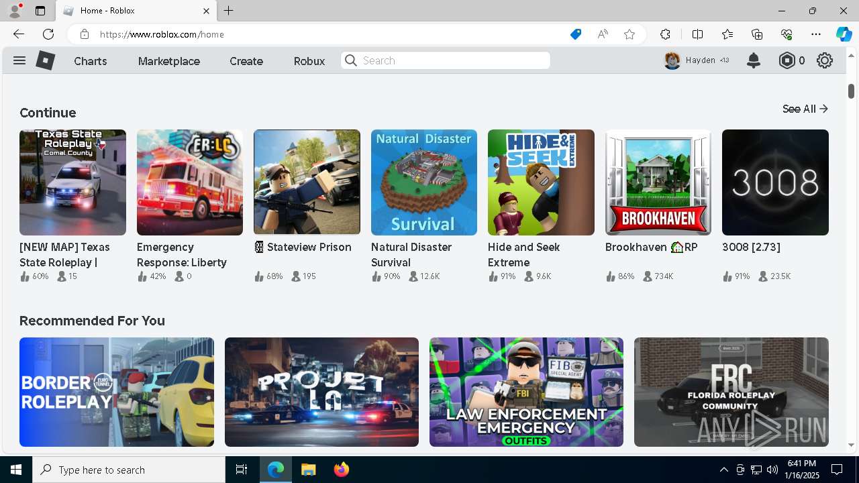Activate Read aloud in address bar
The image size is (859, 483).
tap(603, 34)
